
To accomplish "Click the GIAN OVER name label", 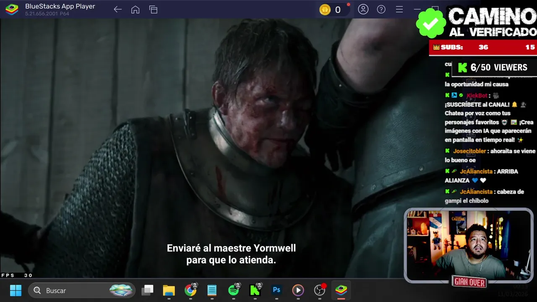I will click(x=469, y=283).
